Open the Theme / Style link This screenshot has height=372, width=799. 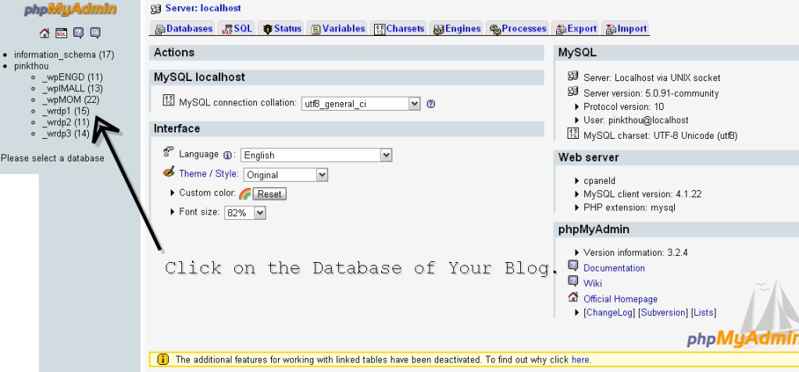tap(209, 174)
